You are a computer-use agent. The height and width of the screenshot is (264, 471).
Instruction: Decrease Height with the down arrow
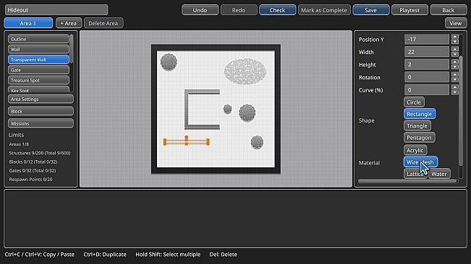click(x=455, y=67)
